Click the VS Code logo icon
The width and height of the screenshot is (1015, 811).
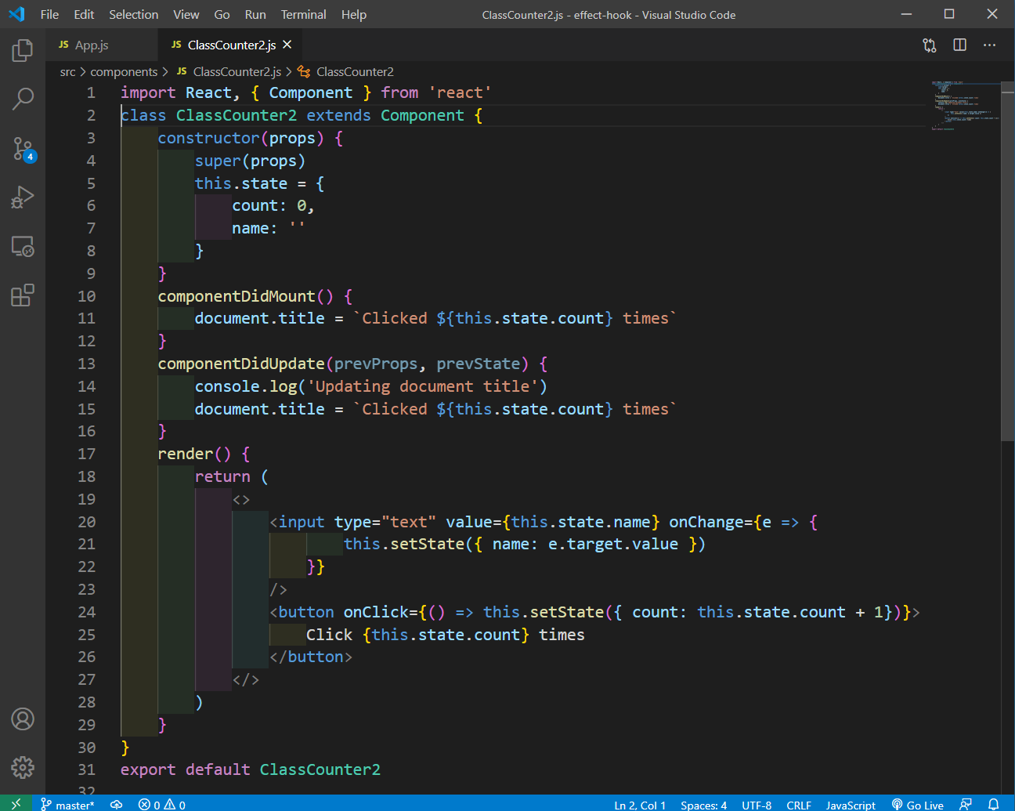pyautogui.click(x=16, y=14)
